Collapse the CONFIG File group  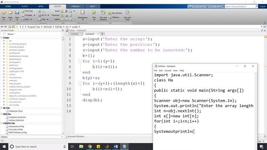pyautogui.click(x=2, y=123)
